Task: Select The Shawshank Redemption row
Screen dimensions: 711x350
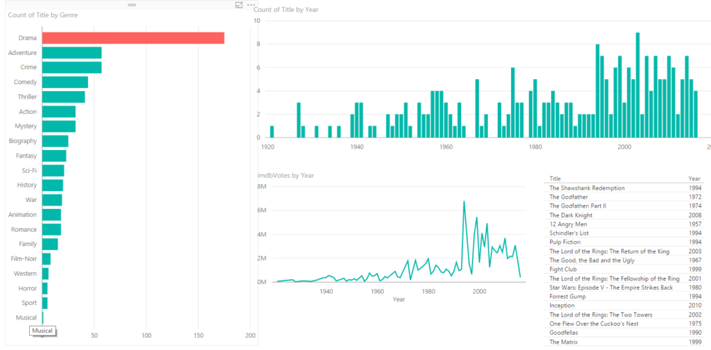Action: pyautogui.click(x=587, y=188)
